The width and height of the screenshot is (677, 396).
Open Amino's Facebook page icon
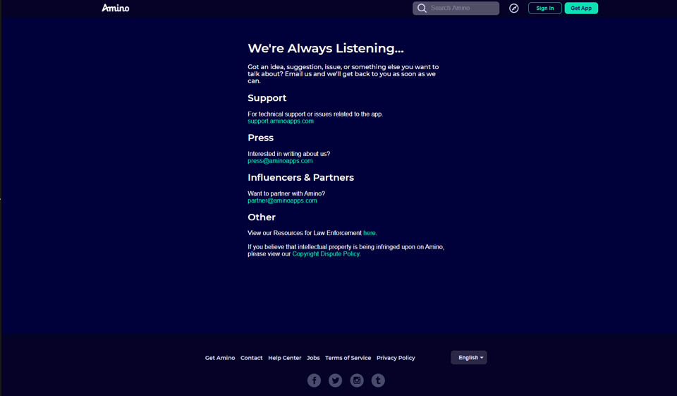click(314, 380)
